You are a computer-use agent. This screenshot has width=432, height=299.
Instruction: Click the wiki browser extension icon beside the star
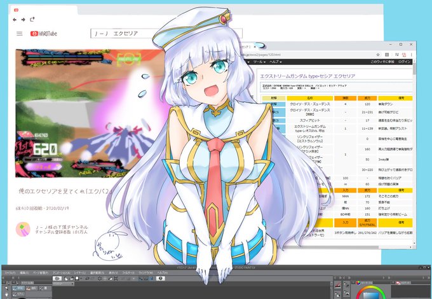coord(387,55)
